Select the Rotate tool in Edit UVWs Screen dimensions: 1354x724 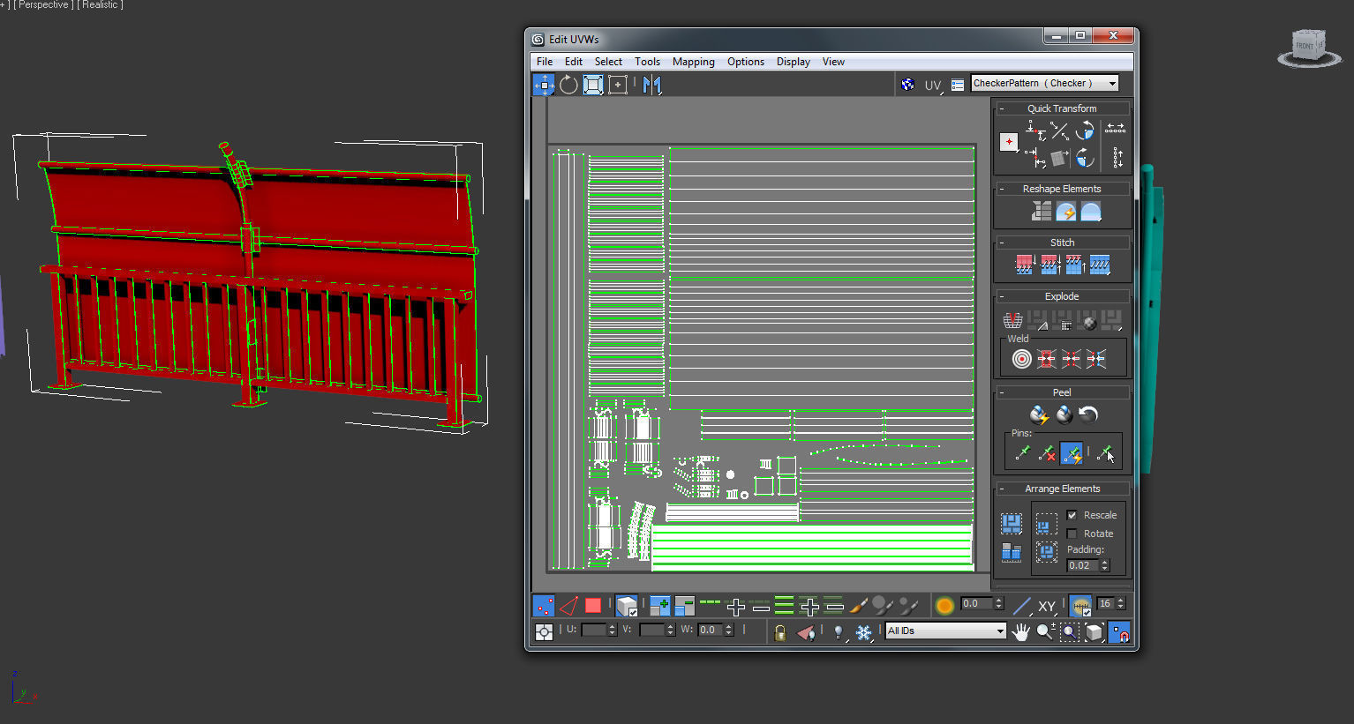click(x=568, y=85)
